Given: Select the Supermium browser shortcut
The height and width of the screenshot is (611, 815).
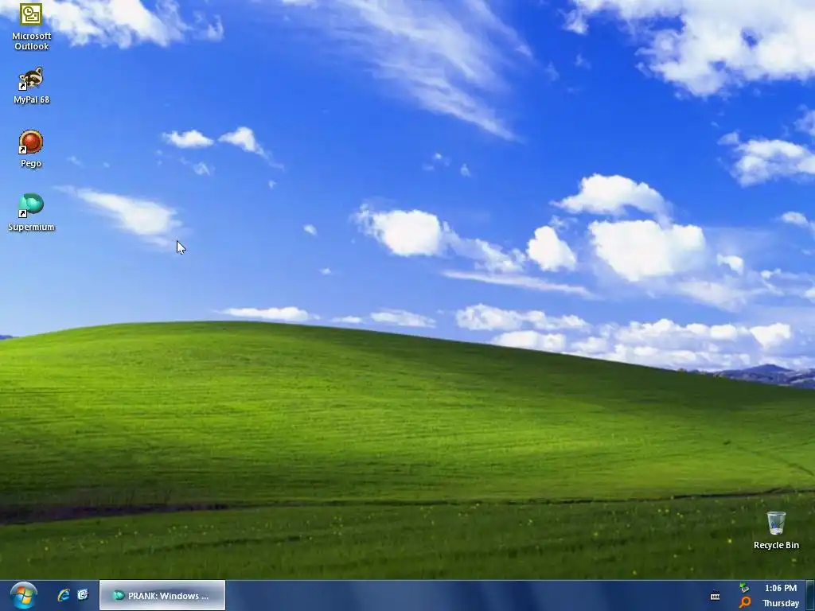Looking at the screenshot, I should click(31, 212).
